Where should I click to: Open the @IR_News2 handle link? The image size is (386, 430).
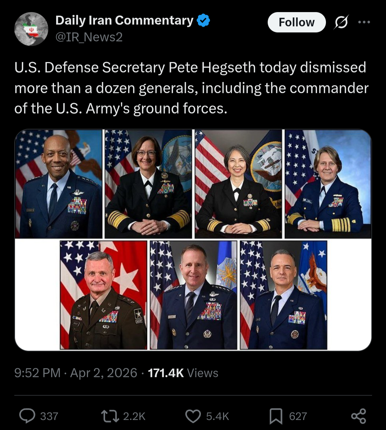coord(89,37)
